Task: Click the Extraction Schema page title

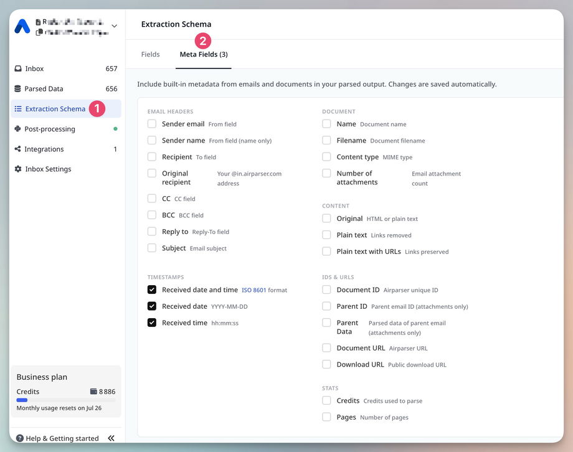Action: [176, 24]
